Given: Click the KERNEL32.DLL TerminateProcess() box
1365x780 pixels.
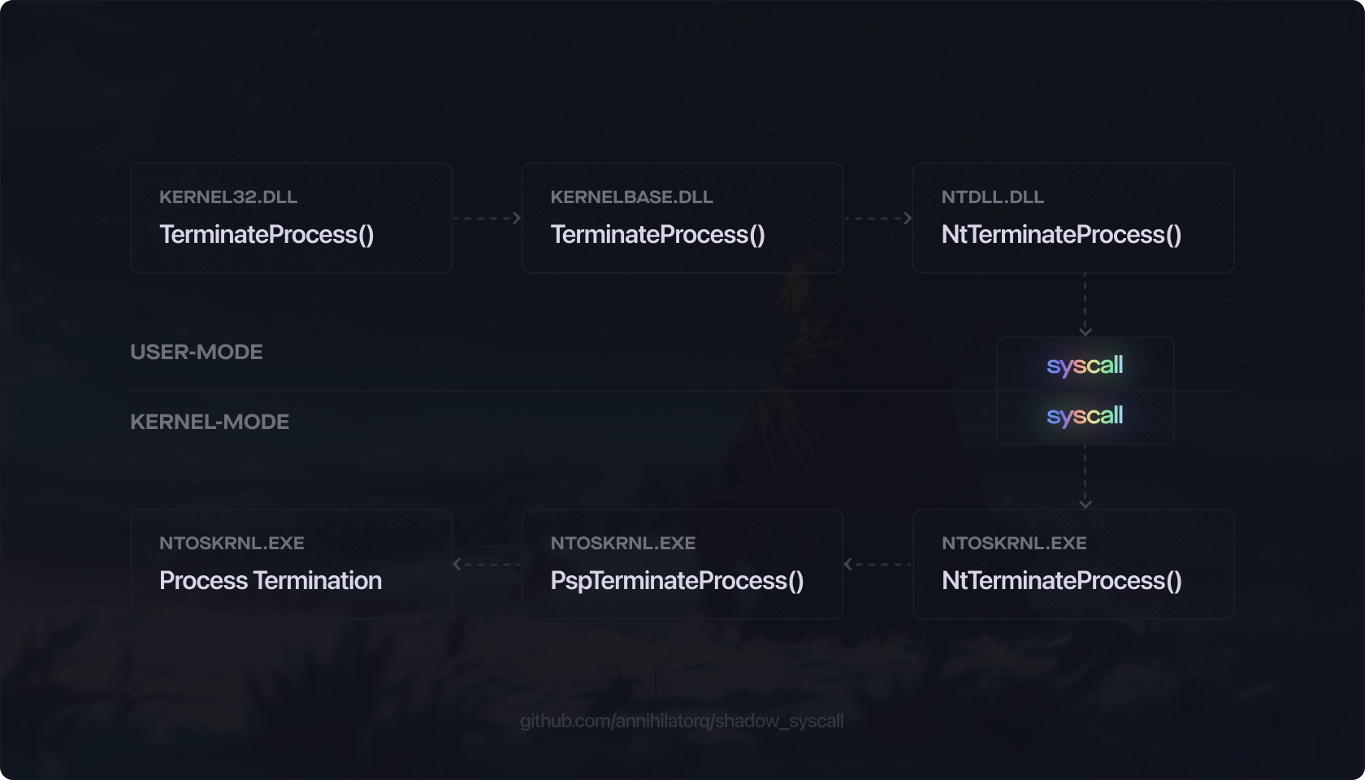Looking at the screenshot, I should (x=291, y=218).
